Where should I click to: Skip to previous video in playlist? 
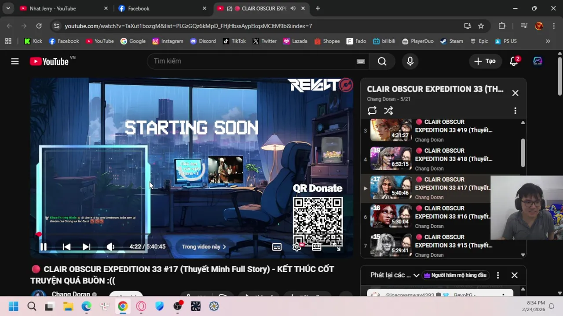pos(66,247)
